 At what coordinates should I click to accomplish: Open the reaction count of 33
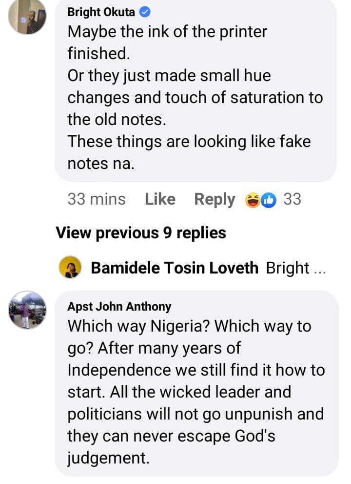click(x=292, y=199)
